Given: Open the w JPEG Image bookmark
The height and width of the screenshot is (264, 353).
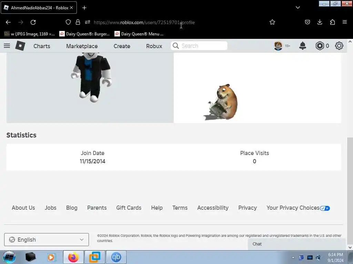Looking at the screenshot, I should 30,34.
